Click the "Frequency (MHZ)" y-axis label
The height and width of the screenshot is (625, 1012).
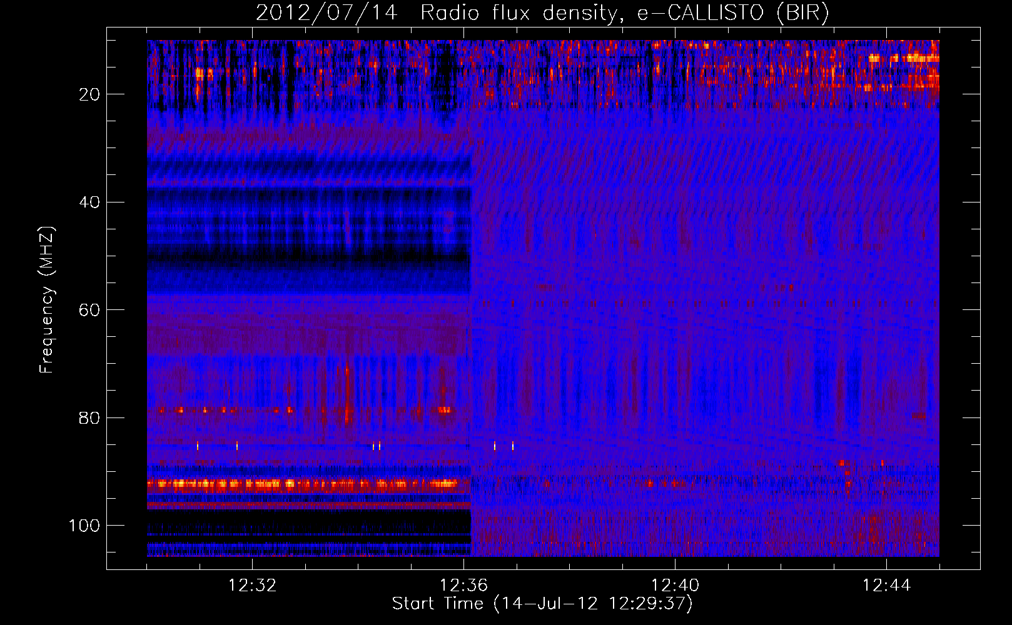[x=47, y=299]
